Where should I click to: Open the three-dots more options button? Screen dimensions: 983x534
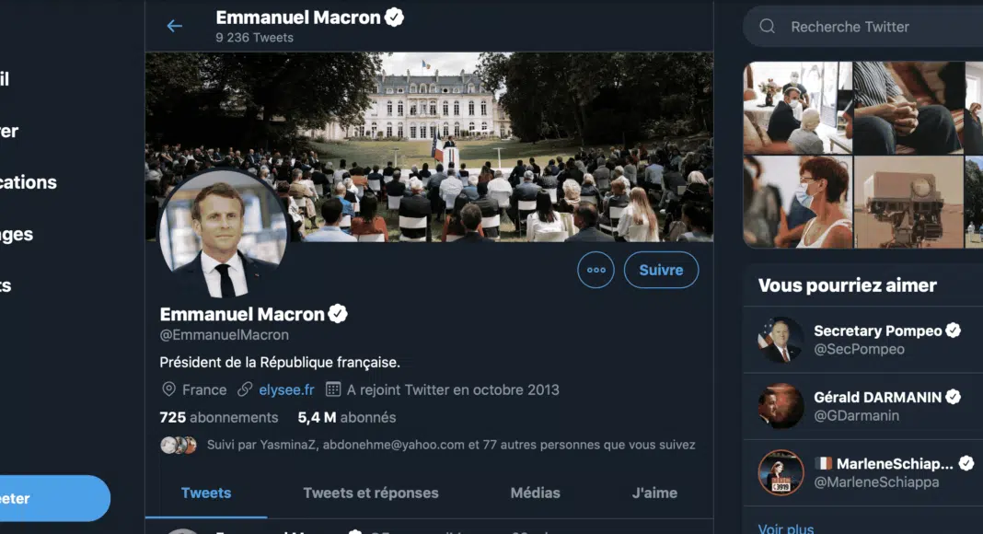(596, 270)
